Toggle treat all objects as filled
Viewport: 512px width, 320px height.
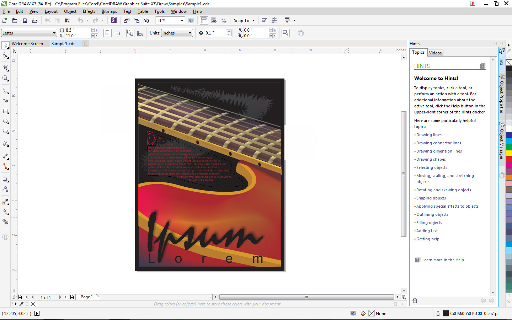point(285,33)
